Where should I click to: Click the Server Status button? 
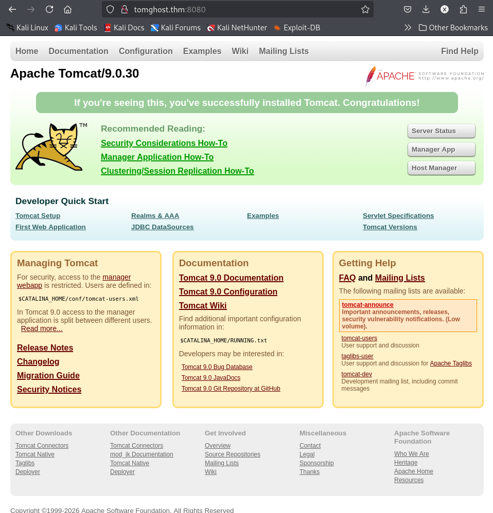pos(441,131)
